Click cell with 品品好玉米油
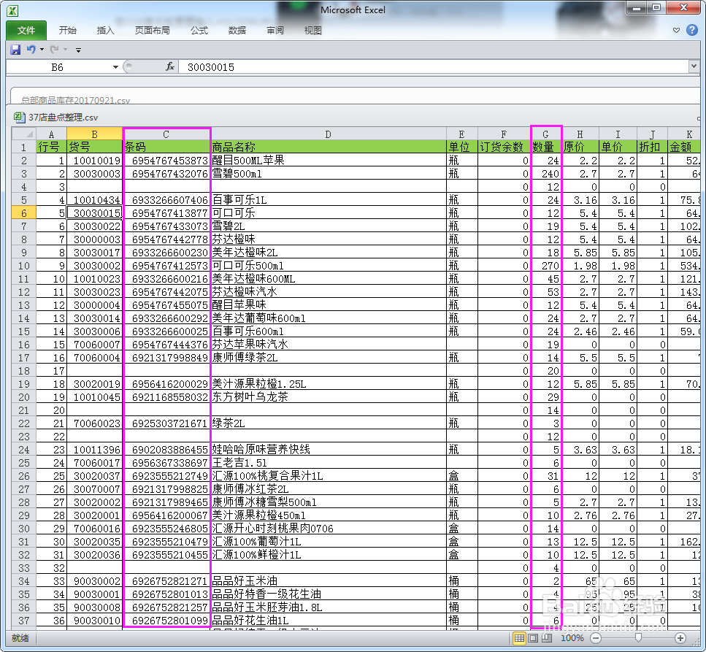 329,581
